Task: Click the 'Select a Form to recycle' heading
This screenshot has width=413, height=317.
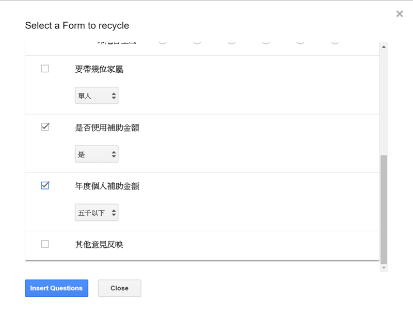Action: (x=77, y=25)
